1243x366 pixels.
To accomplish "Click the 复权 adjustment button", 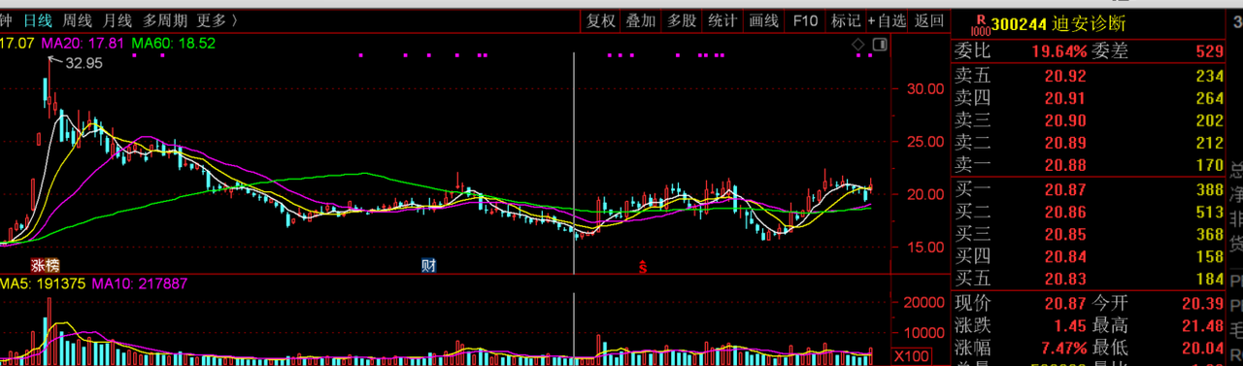I will coord(601,19).
